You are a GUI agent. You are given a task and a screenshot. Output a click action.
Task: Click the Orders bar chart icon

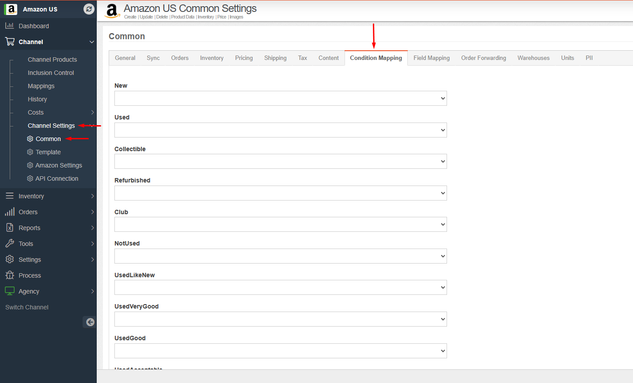coord(10,212)
